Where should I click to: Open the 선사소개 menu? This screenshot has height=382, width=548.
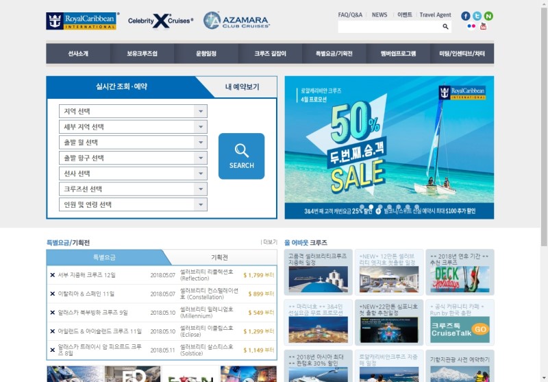pos(78,53)
